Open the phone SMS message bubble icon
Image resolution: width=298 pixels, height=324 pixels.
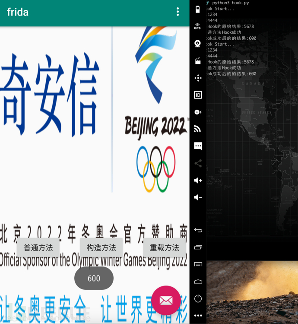point(198,146)
